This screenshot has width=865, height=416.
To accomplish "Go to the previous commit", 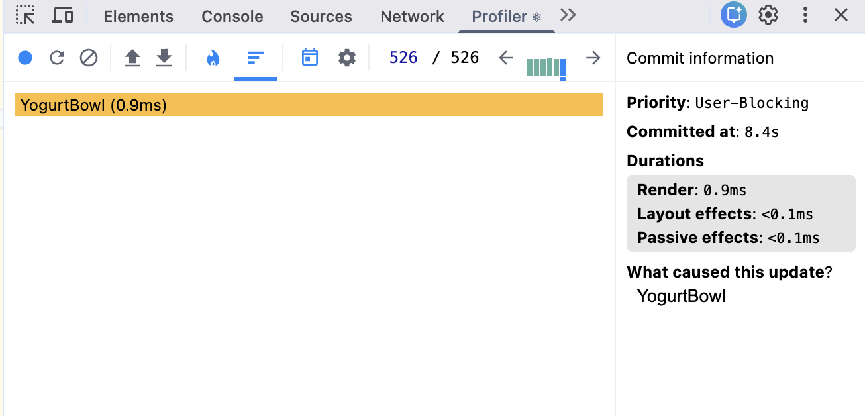I will (506, 58).
